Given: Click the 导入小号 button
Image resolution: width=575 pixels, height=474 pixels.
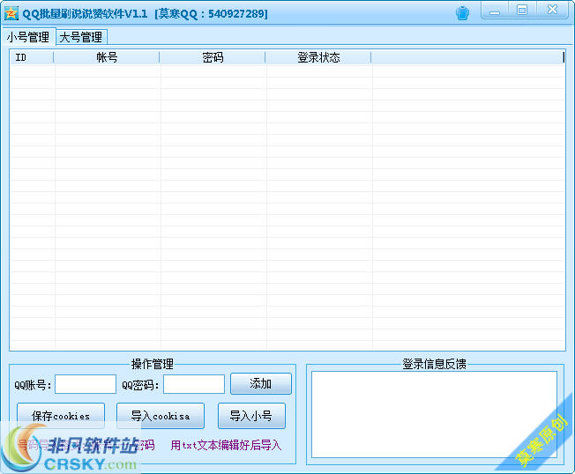Looking at the screenshot, I should [251, 416].
